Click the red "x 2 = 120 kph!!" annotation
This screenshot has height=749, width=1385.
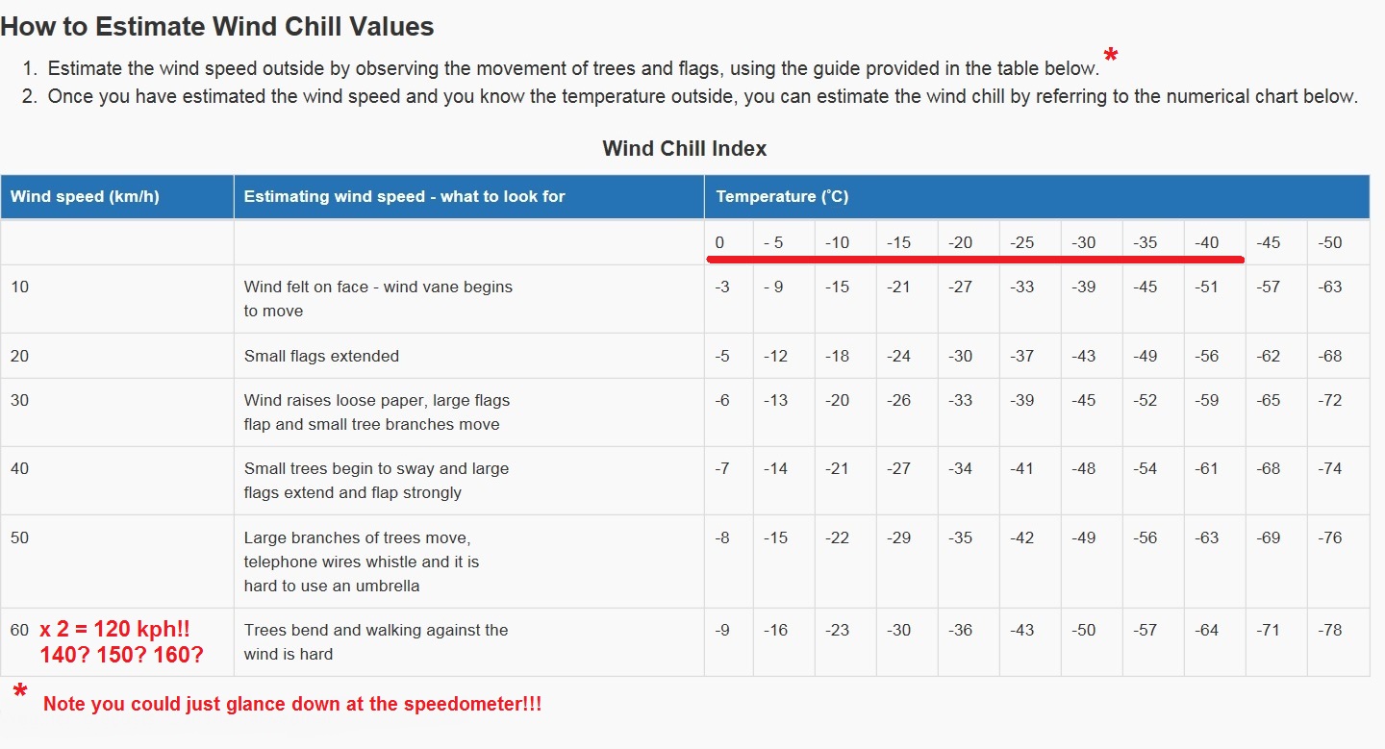(114, 630)
